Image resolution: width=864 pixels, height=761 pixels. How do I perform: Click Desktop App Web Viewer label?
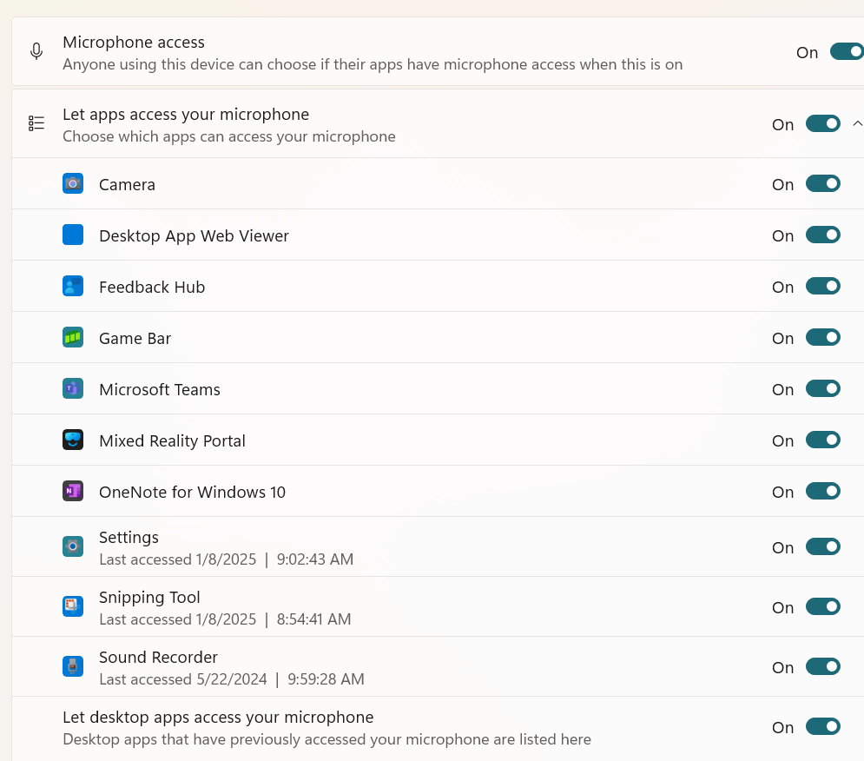point(194,236)
